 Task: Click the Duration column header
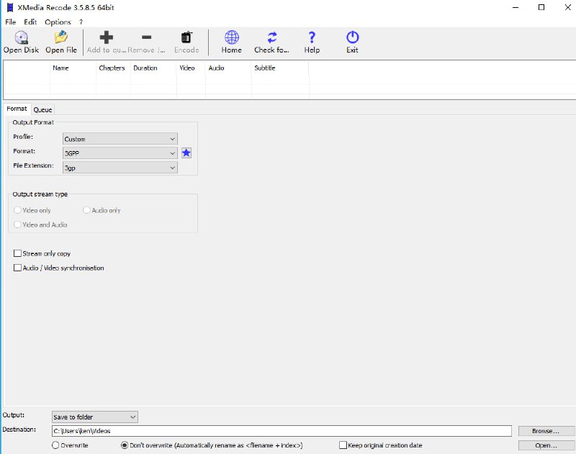tap(153, 68)
